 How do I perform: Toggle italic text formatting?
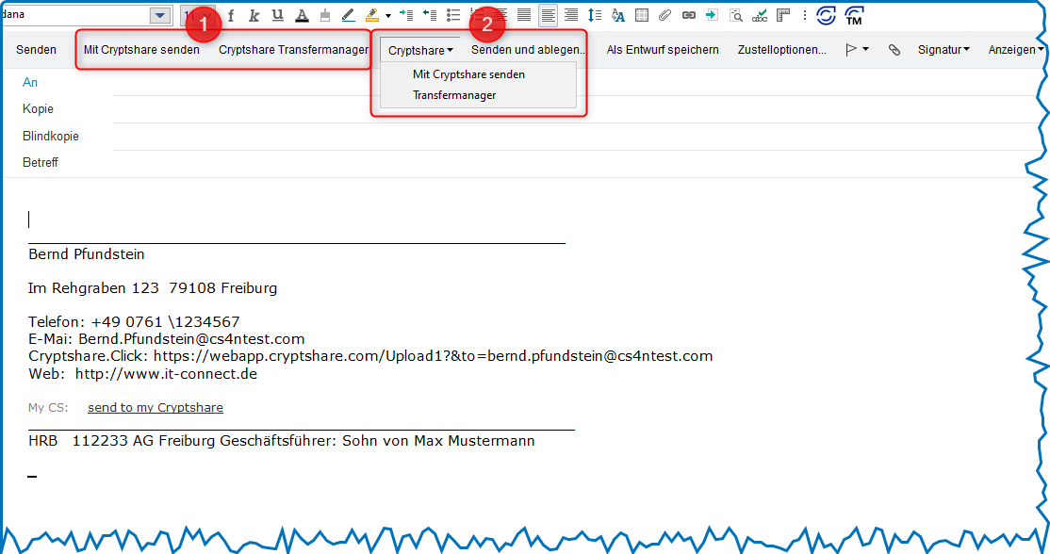point(254,15)
